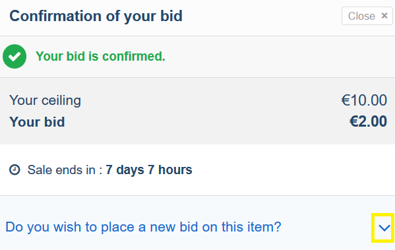Click the "Confirmation of your bid" heading
Viewport: 395px width, 250px height.
click(96, 16)
